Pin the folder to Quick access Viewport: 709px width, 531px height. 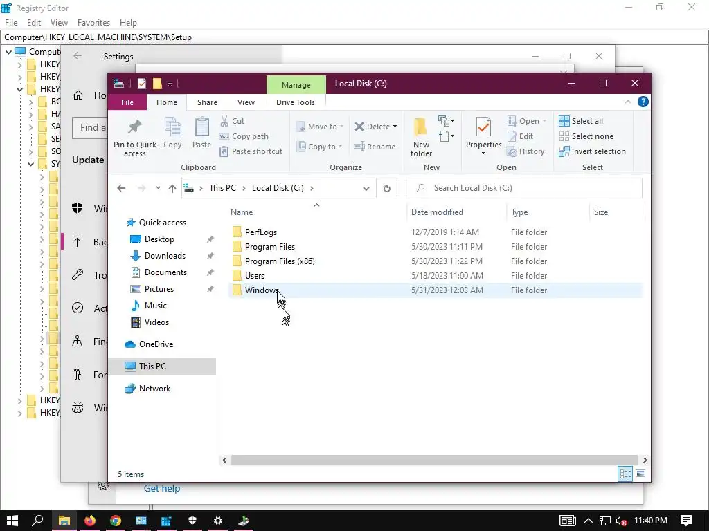click(x=135, y=138)
